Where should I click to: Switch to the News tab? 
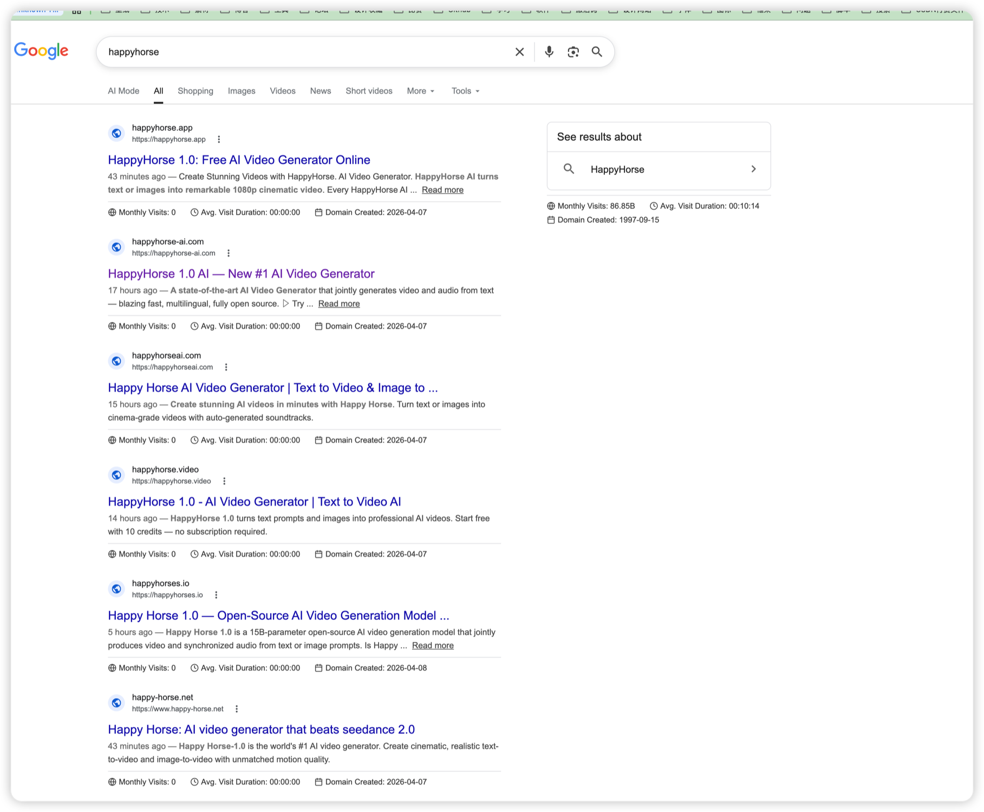321,91
